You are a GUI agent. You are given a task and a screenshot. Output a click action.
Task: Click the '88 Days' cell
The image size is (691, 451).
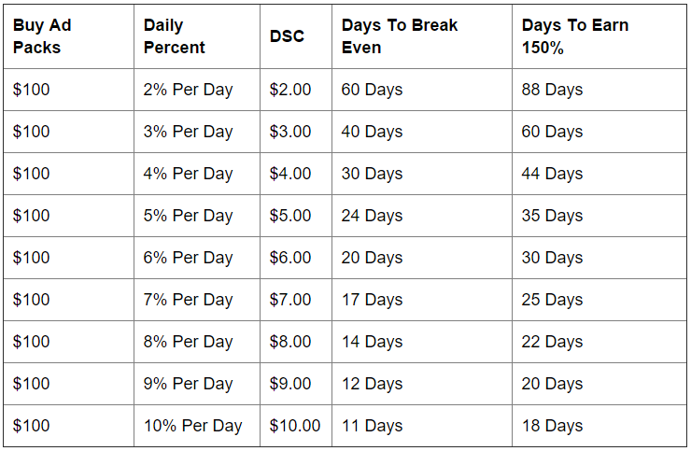tap(552, 90)
